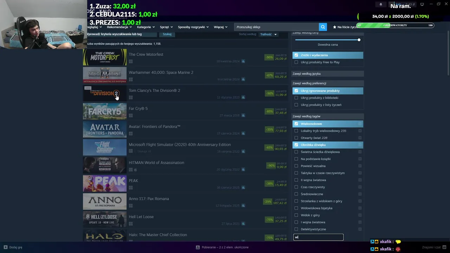Viewport: 450px width, 253px height.
Task: Click exclude-tag icon beside Powieść wizualna
Action: tap(360, 166)
